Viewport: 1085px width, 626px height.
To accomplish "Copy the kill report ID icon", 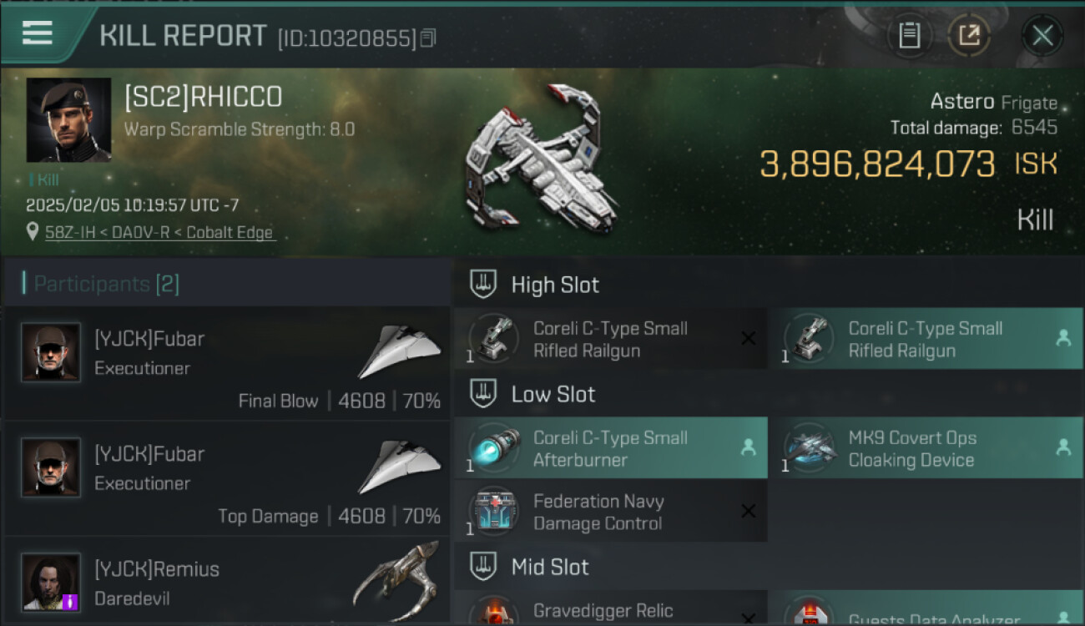I will tap(427, 38).
